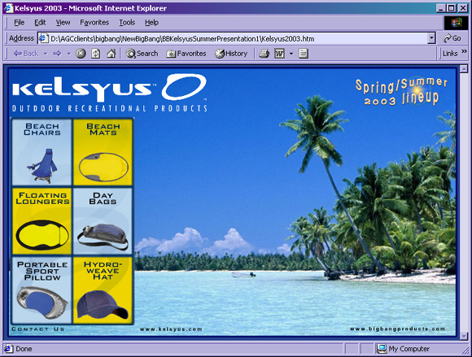Screen dimensions: 472x357
Task: Click the My Computer zone indicator
Action: click(x=404, y=349)
